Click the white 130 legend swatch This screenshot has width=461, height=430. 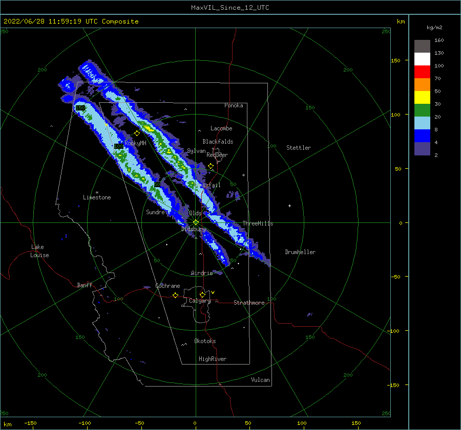(422, 59)
